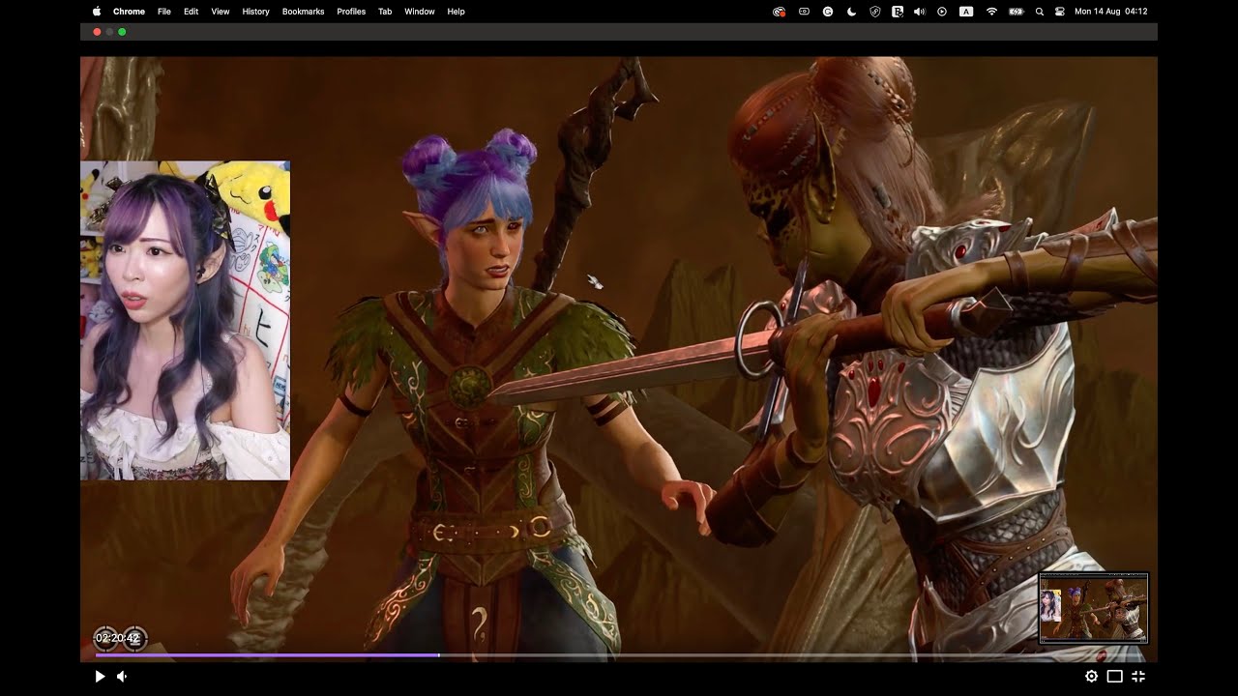Open the Help menu
Screen dimensions: 1238x696
[x=457, y=12]
